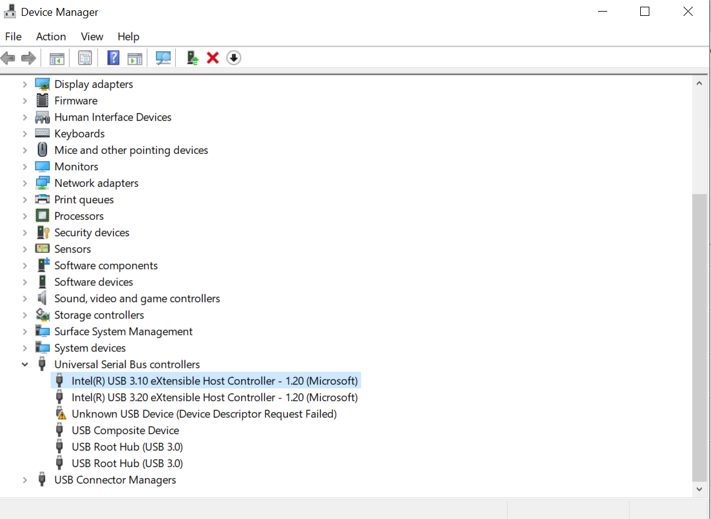Image resolution: width=711 pixels, height=519 pixels.
Task: Click the Back arrow toolbar icon
Action: click(x=8, y=58)
